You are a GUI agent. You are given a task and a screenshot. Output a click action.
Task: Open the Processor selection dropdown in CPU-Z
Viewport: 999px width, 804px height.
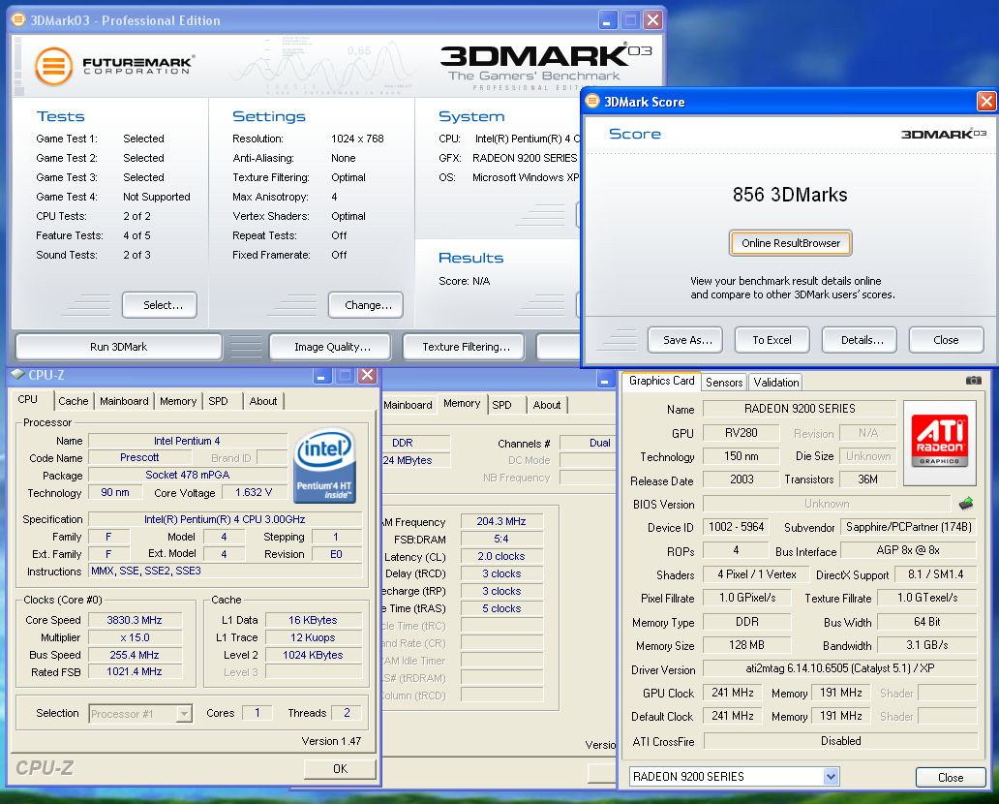(184, 714)
